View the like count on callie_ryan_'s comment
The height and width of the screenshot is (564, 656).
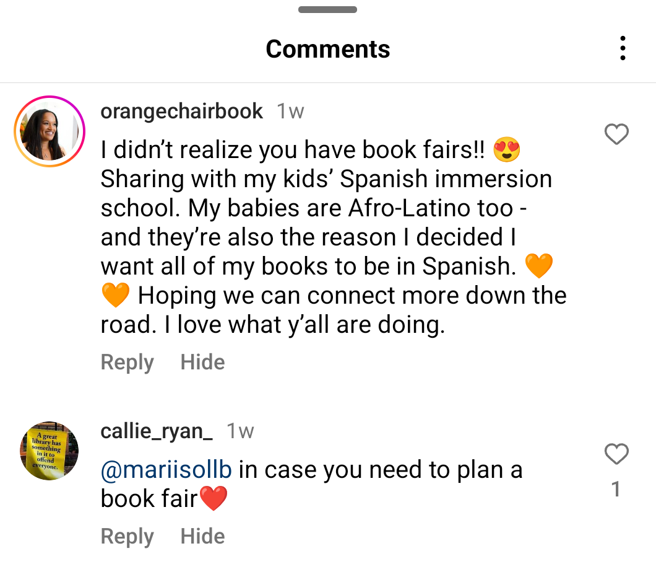(x=616, y=490)
